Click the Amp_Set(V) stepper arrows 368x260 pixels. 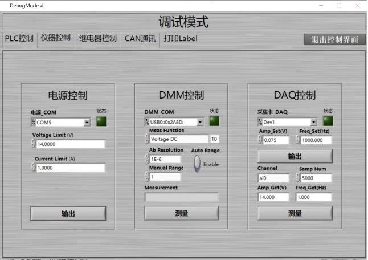(x=260, y=140)
